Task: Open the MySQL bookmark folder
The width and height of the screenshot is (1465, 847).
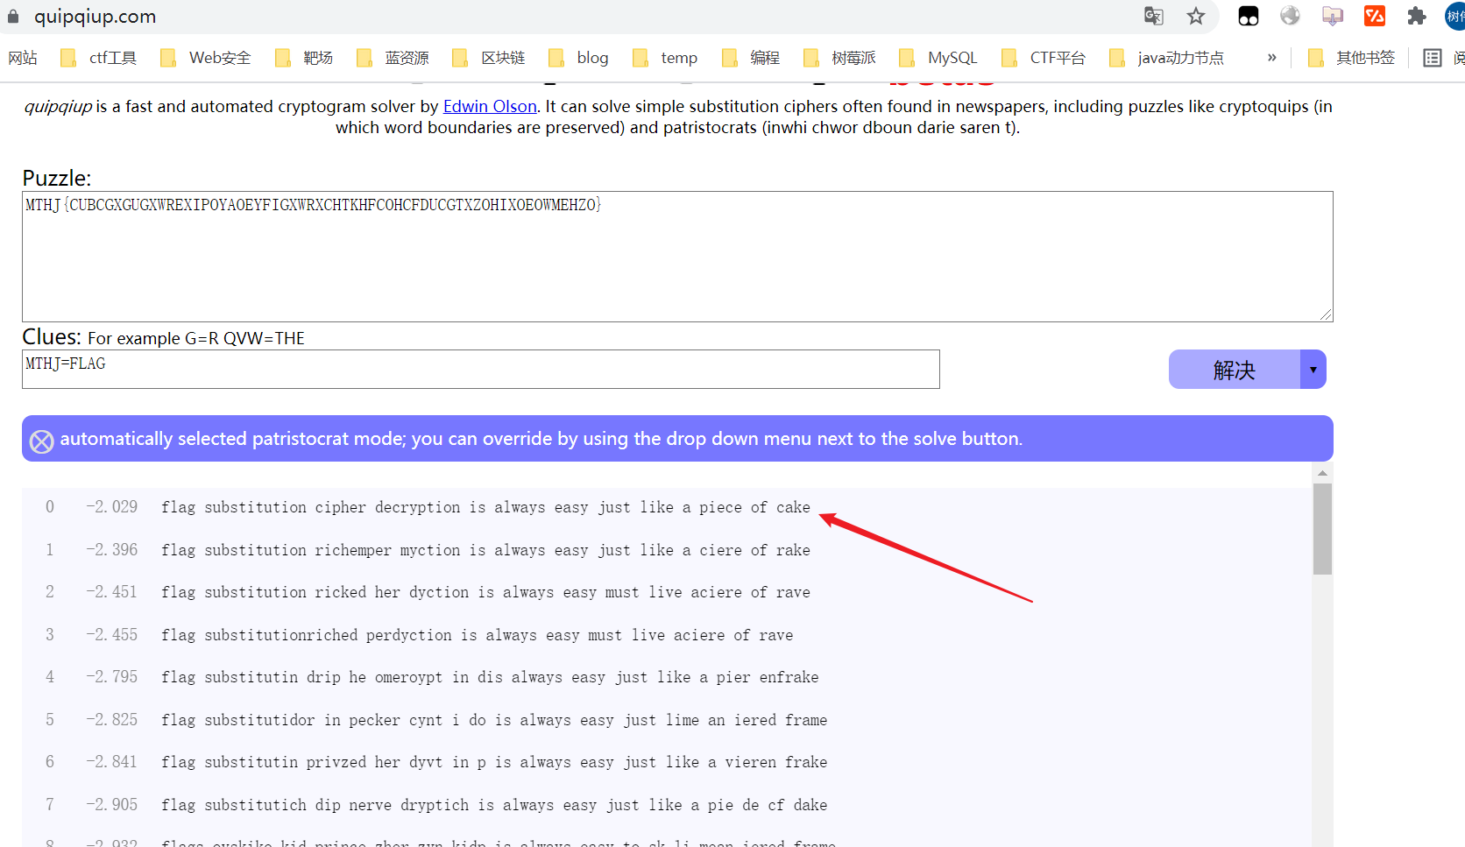Action: [x=938, y=58]
